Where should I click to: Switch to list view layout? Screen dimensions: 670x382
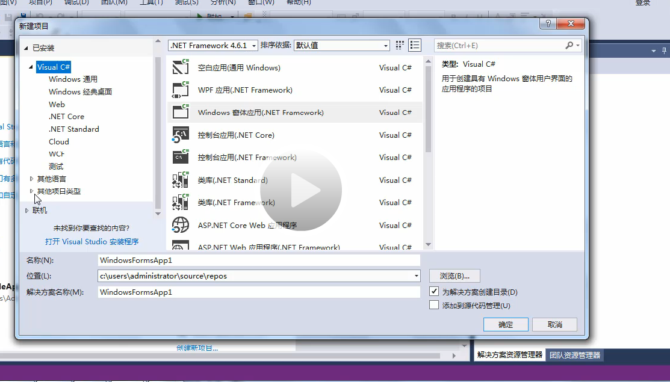pos(415,45)
